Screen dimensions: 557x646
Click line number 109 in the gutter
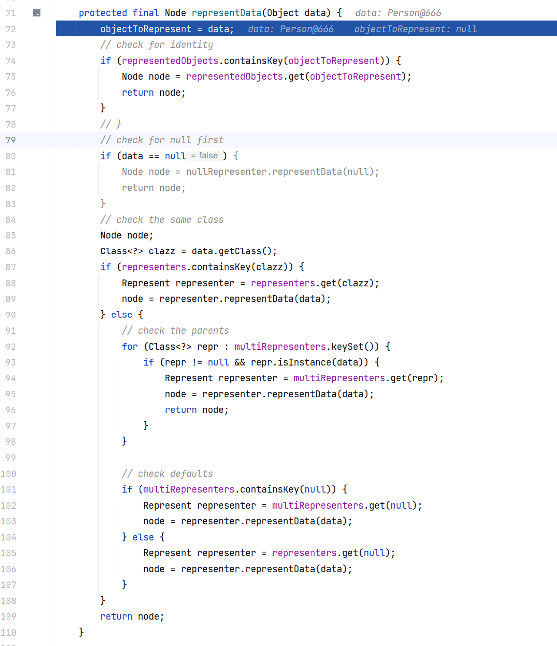(8, 617)
